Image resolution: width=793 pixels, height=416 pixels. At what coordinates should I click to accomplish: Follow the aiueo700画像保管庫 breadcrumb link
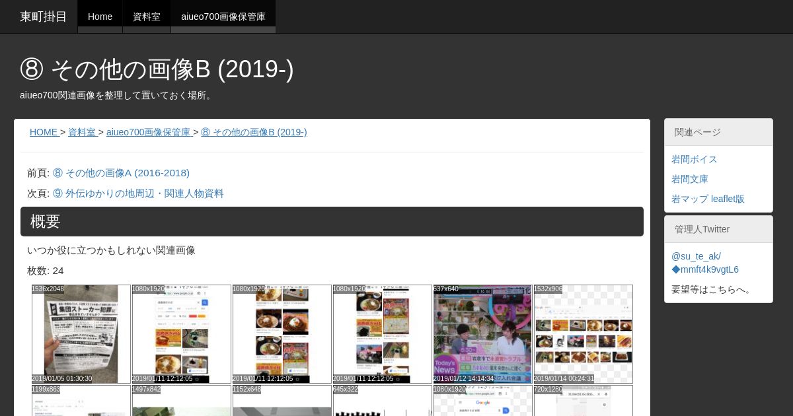tap(149, 132)
